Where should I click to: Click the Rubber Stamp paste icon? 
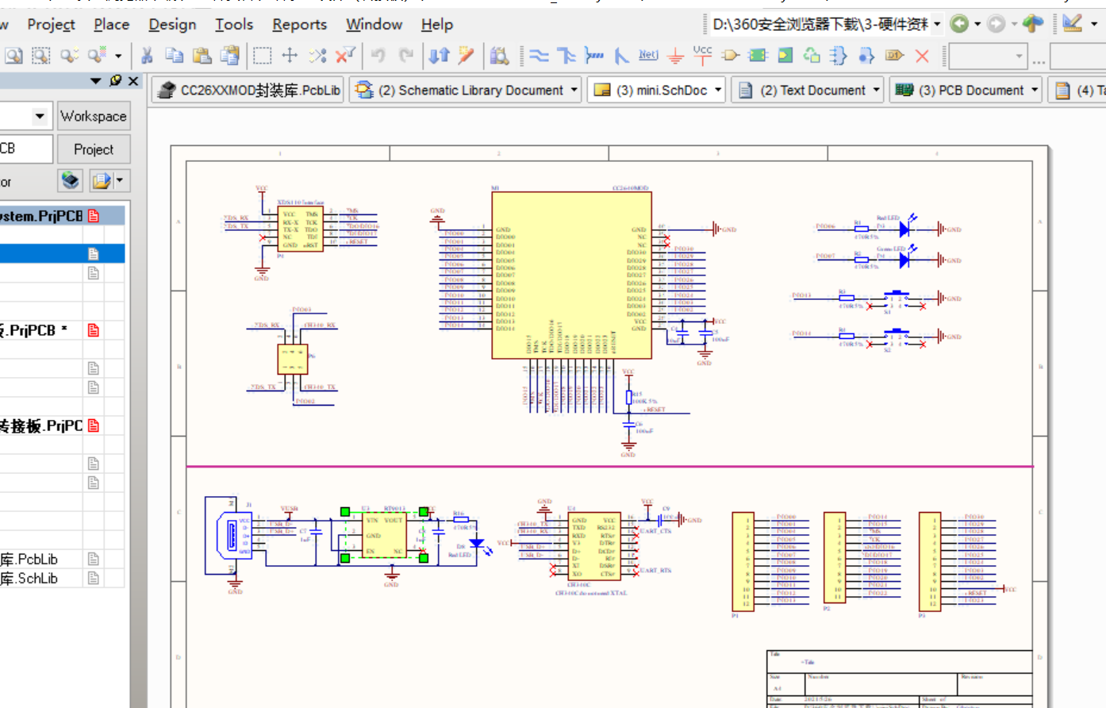click(x=230, y=55)
